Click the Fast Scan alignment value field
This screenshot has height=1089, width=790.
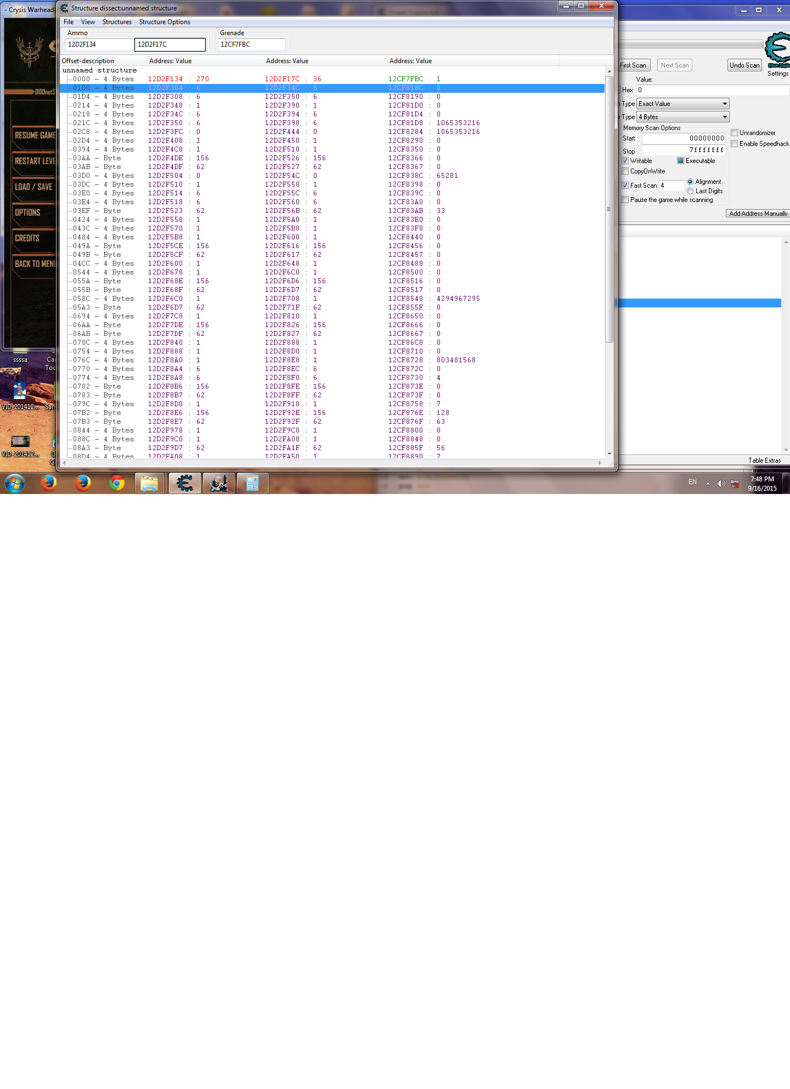point(672,186)
